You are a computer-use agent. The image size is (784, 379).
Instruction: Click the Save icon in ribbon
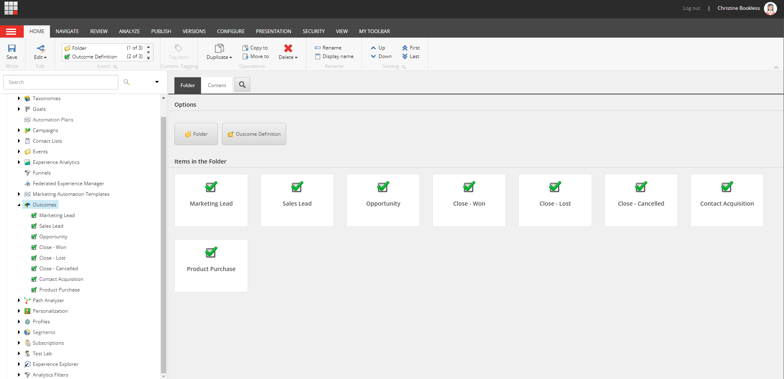[12, 49]
